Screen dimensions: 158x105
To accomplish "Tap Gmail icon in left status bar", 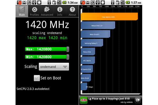I will (x=24, y=3).
